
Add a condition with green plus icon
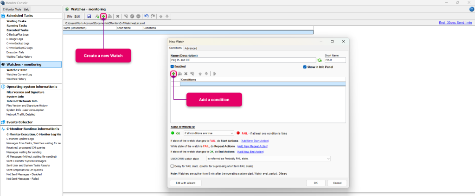click(173, 73)
